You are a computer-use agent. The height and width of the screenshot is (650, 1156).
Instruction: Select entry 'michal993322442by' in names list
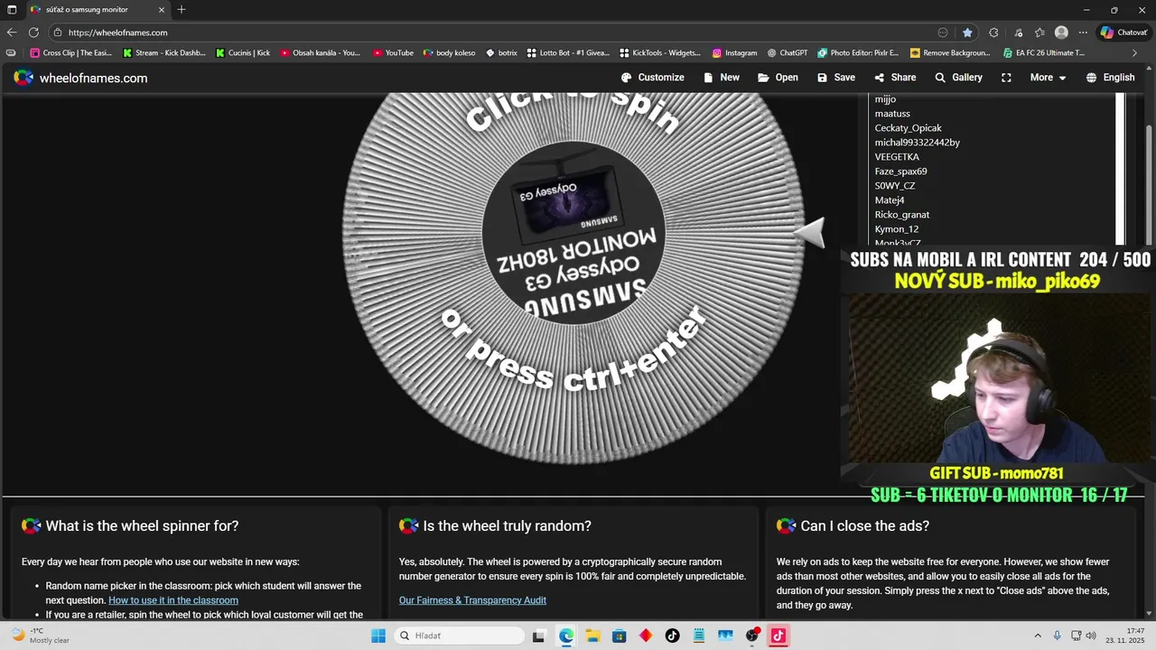pyautogui.click(x=917, y=143)
